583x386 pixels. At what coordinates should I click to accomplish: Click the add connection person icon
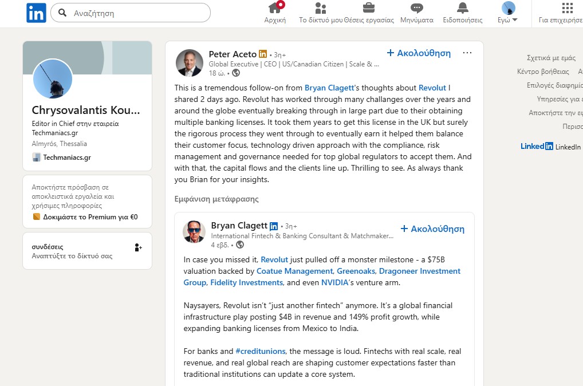click(x=138, y=247)
